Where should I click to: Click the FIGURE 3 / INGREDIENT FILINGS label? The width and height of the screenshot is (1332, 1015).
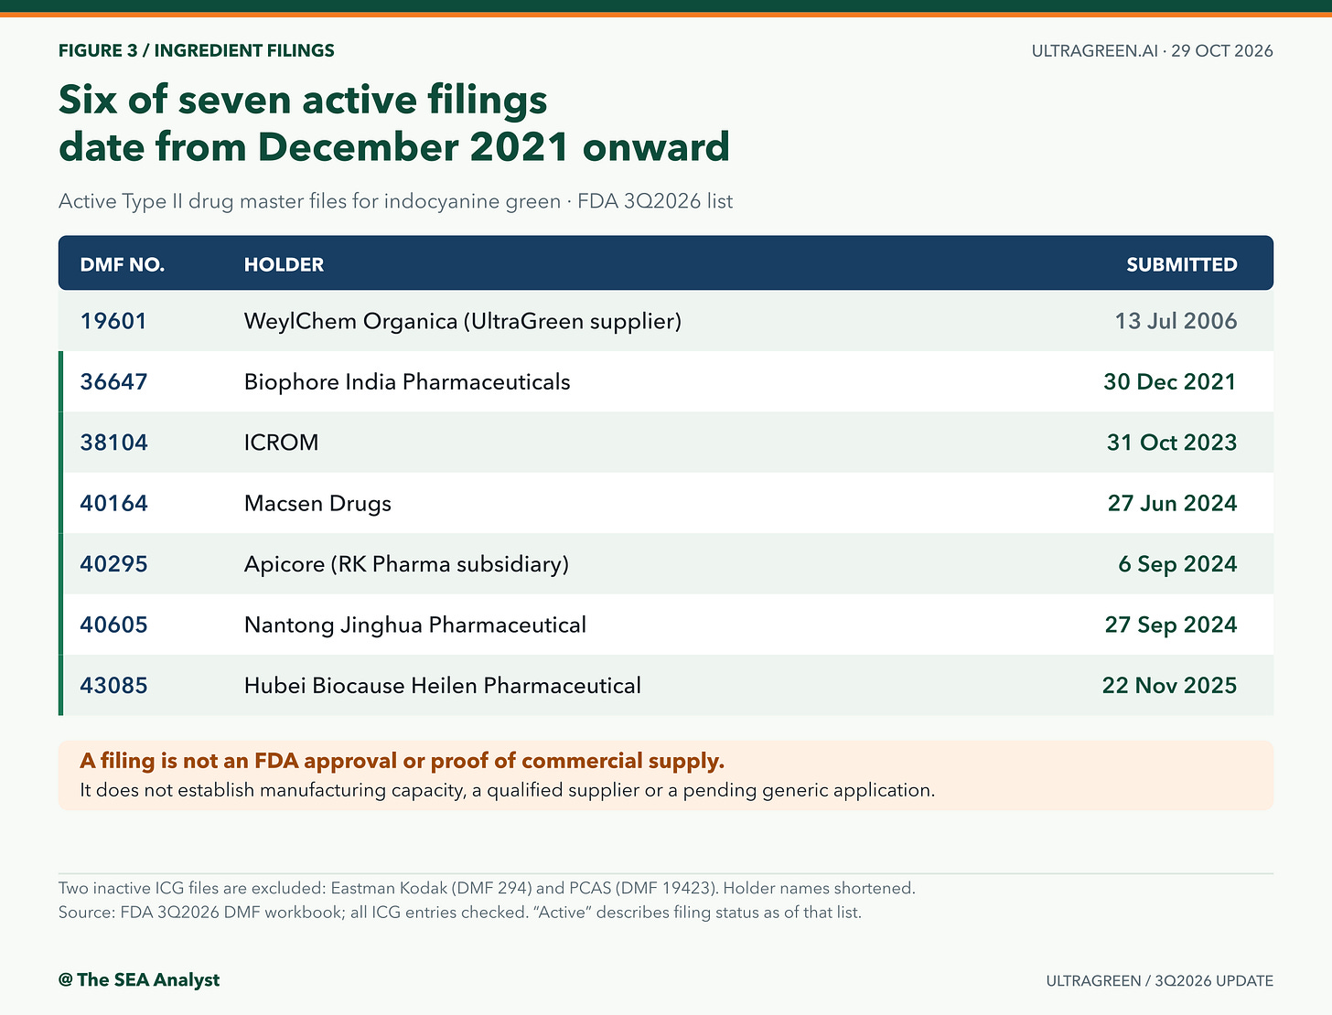pos(197,51)
